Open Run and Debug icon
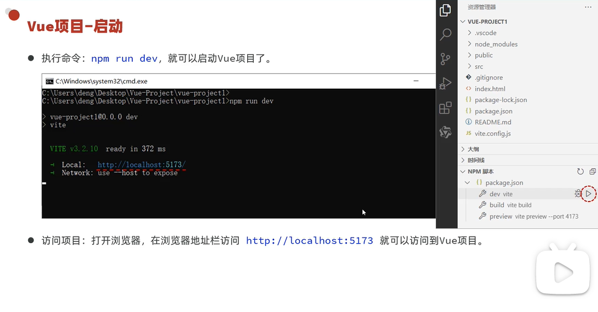This screenshot has width=598, height=312. (x=445, y=83)
